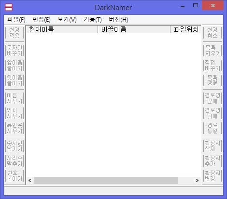Click the 확장자 추가 button
The height and width of the screenshot is (199, 227).
213,161
